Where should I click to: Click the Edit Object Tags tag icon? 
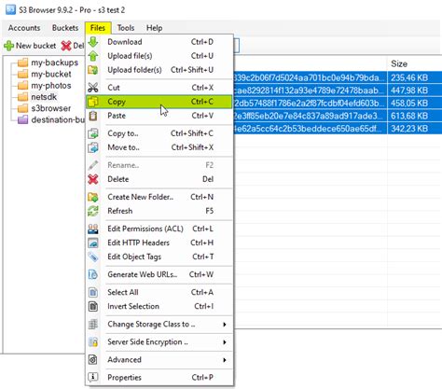(x=93, y=257)
